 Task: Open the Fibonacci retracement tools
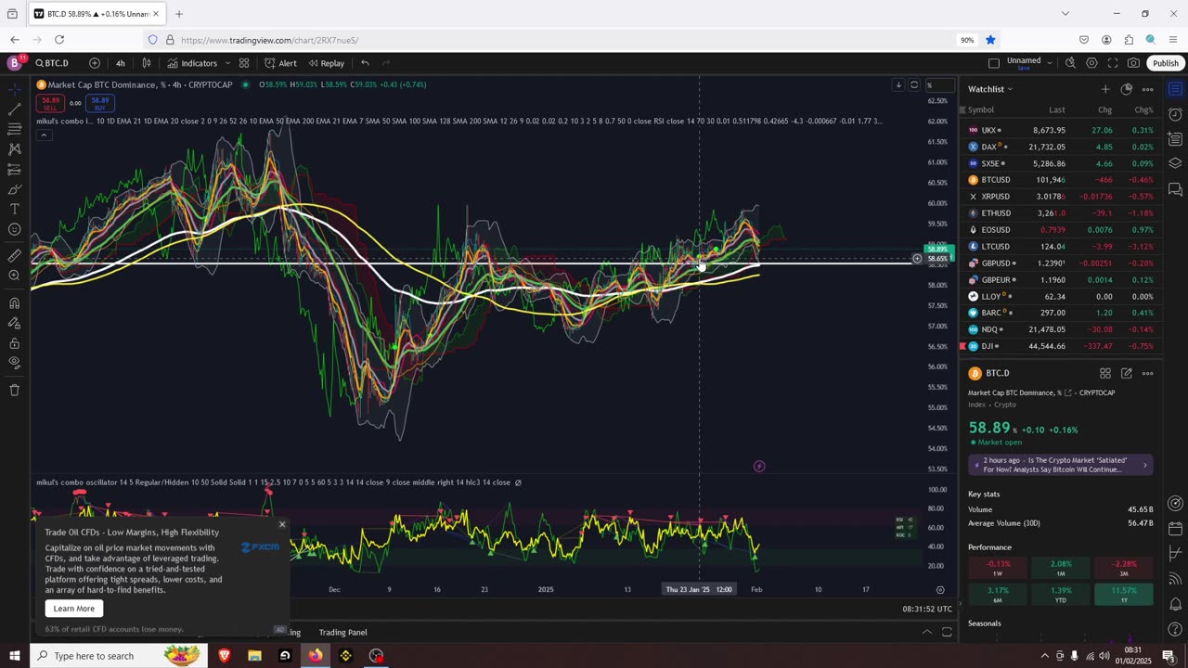click(x=14, y=129)
